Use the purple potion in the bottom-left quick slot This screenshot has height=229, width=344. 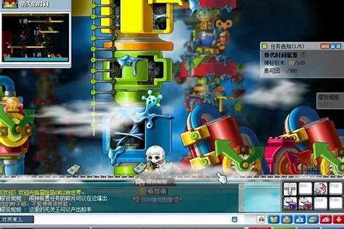[x=290, y=203]
